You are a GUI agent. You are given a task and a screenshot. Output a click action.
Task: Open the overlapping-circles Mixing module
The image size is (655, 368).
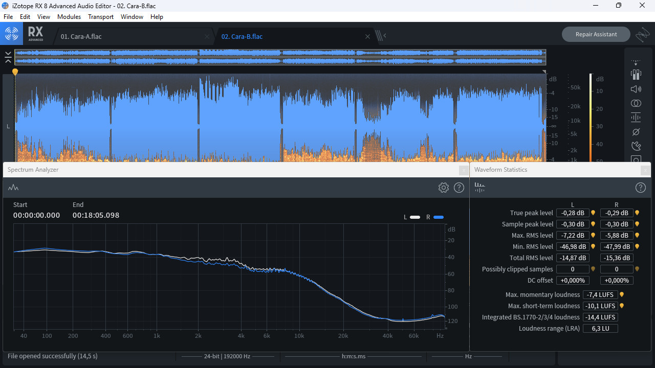tap(636, 103)
